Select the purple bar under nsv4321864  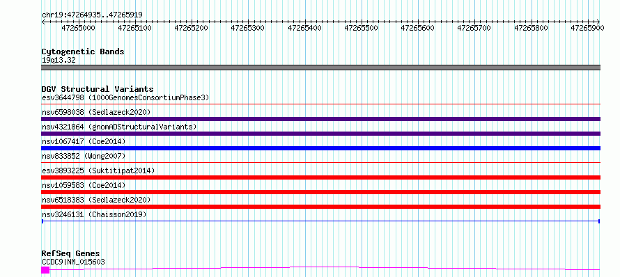point(320,134)
